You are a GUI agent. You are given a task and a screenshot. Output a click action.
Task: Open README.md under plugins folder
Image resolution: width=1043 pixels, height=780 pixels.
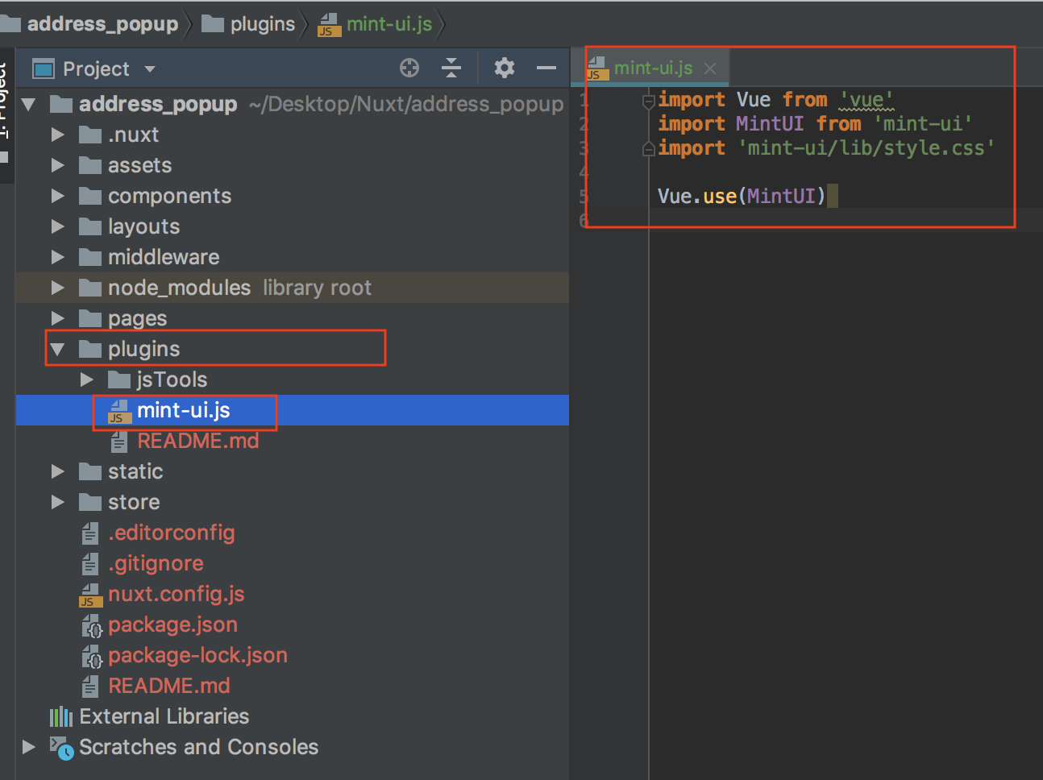[198, 441]
